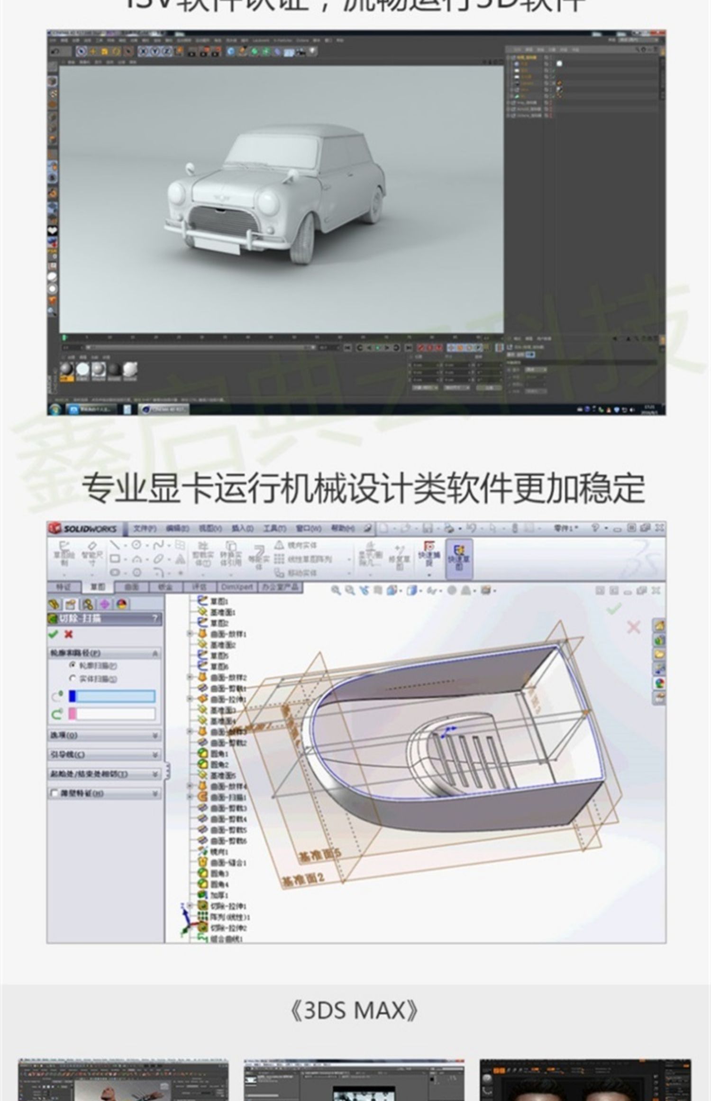
Task: Select 圆角1 in the feature tree
Action: 219,753
